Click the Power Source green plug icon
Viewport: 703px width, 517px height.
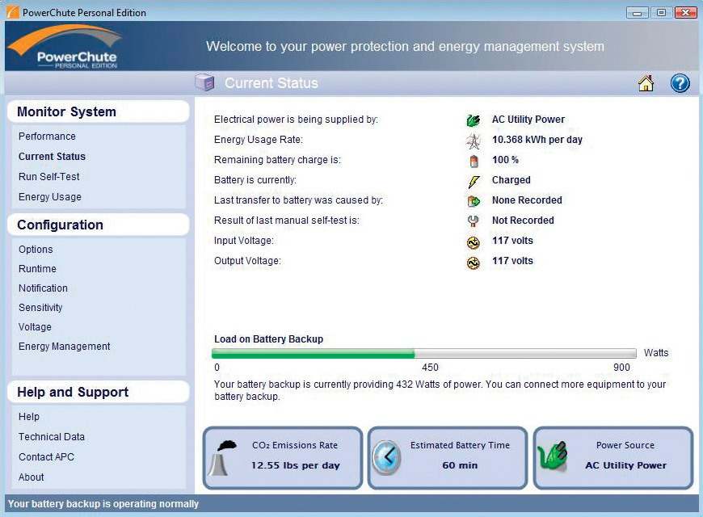[x=553, y=456]
